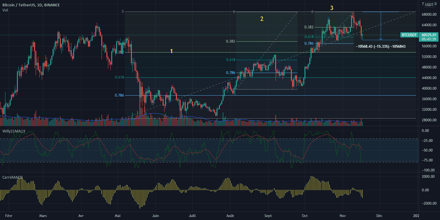Click the Déc date label
The width and height of the screenshot is (440, 220).
[x=379, y=216]
